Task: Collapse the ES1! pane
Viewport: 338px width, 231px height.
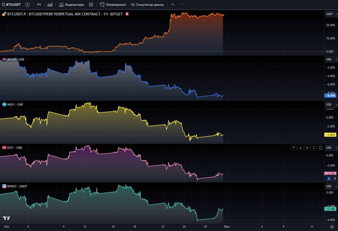Action: pos(314,147)
